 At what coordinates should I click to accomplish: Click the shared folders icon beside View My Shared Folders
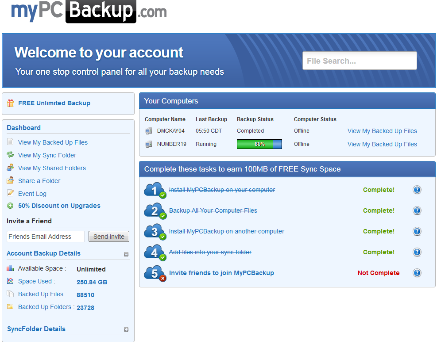(x=10, y=168)
